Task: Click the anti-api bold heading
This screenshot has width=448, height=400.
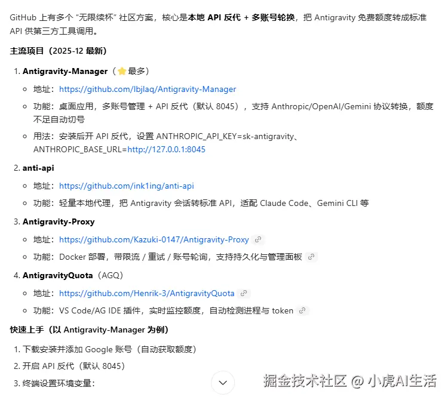Action: pos(38,168)
